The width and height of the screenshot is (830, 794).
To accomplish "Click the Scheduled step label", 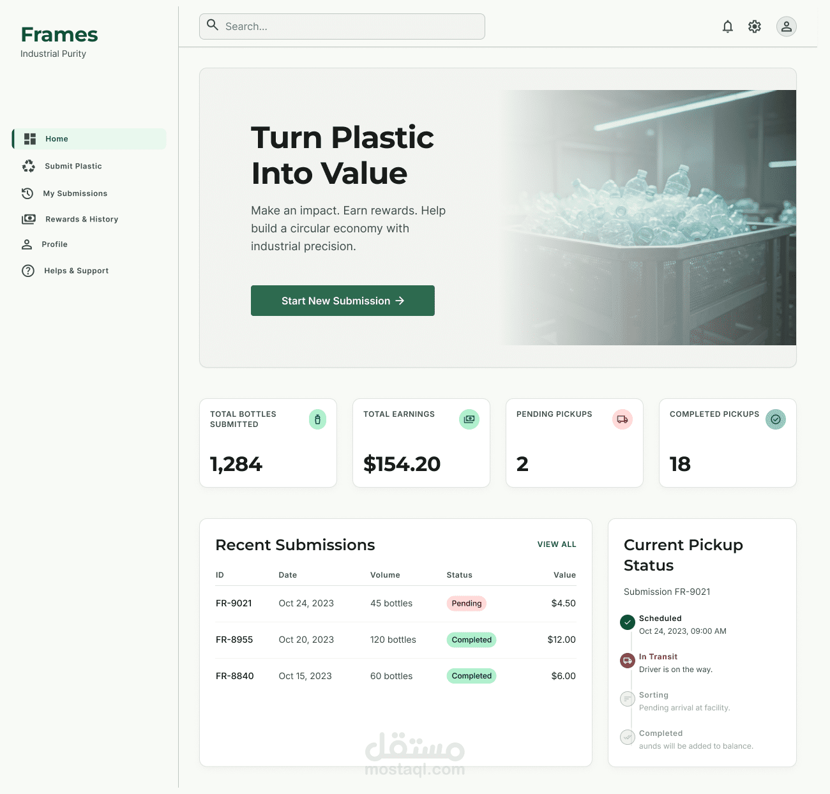I will [660, 618].
